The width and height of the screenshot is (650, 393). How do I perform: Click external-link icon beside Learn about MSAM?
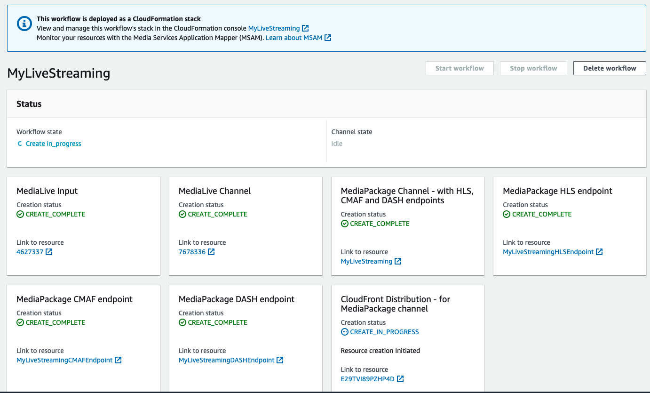(x=328, y=38)
